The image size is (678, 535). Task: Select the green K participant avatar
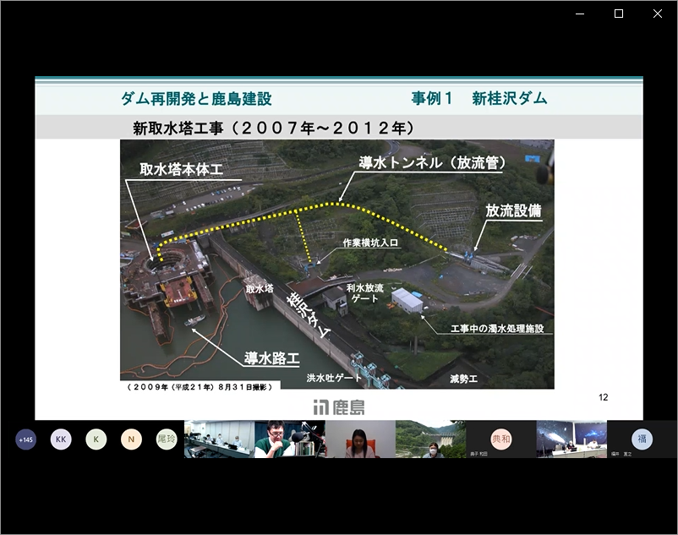tap(96, 439)
